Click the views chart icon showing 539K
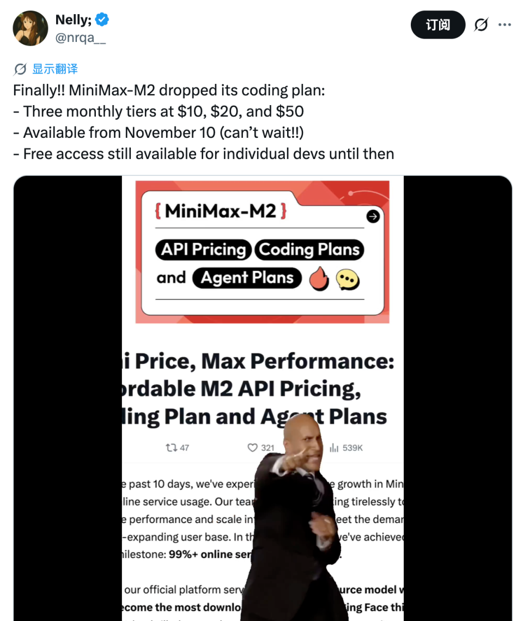The height and width of the screenshot is (621, 523). pos(334,448)
